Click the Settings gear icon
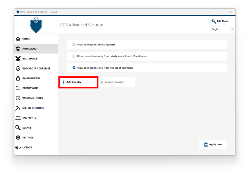 coord(18,138)
